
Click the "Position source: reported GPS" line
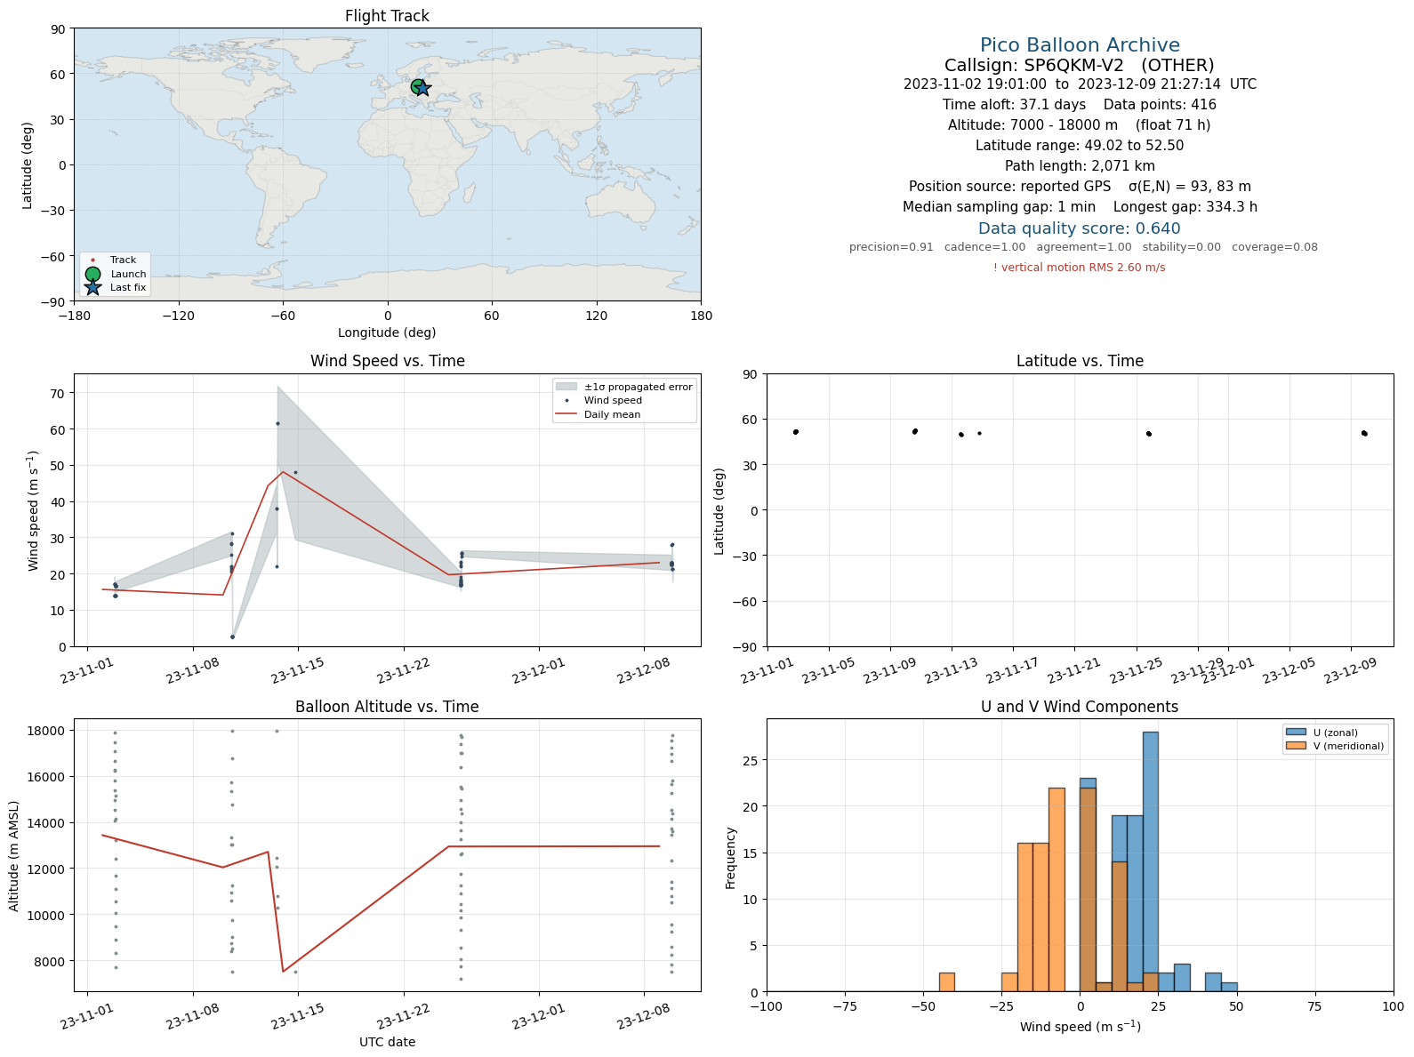click(x=1080, y=187)
